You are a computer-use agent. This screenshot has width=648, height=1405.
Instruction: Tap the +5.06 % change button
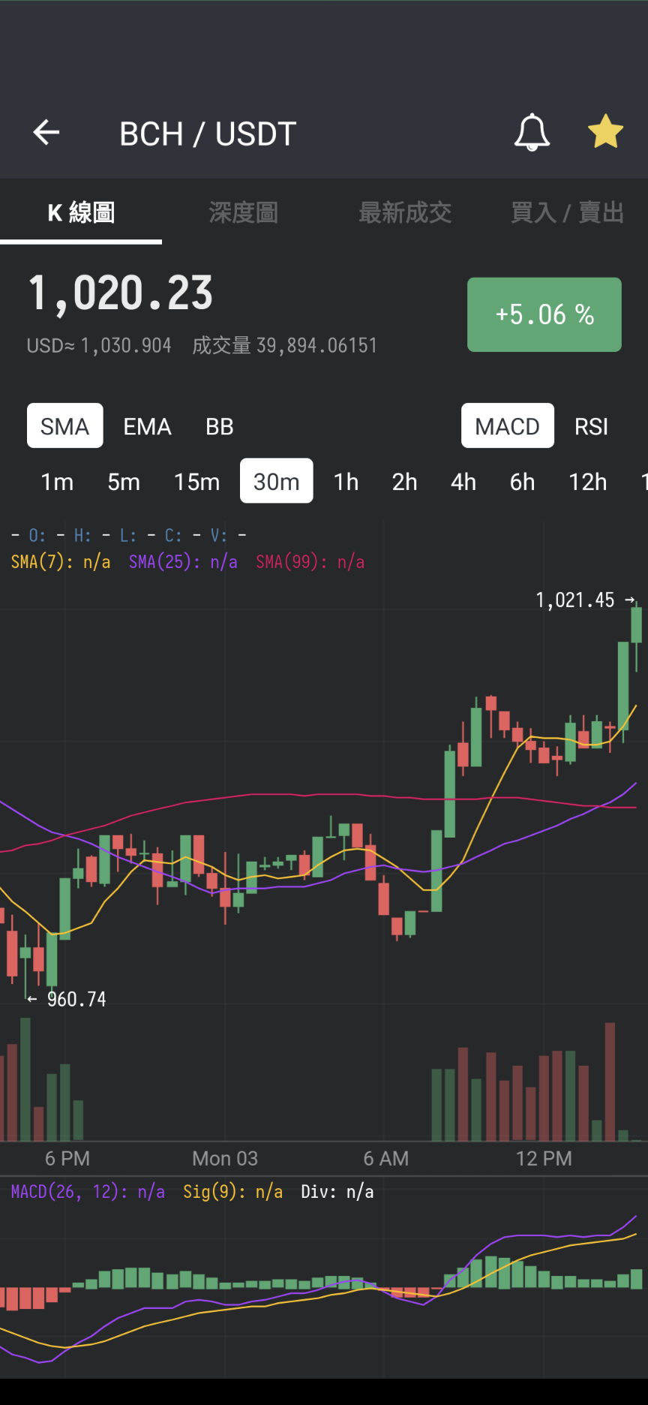coord(544,314)
